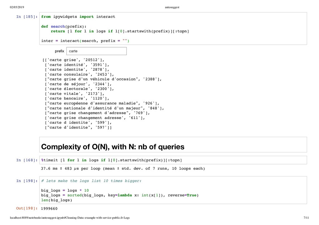Click the sorted(big_logs...) code line
This screenshot has width=319, height=225.
[x=120, y=195]
